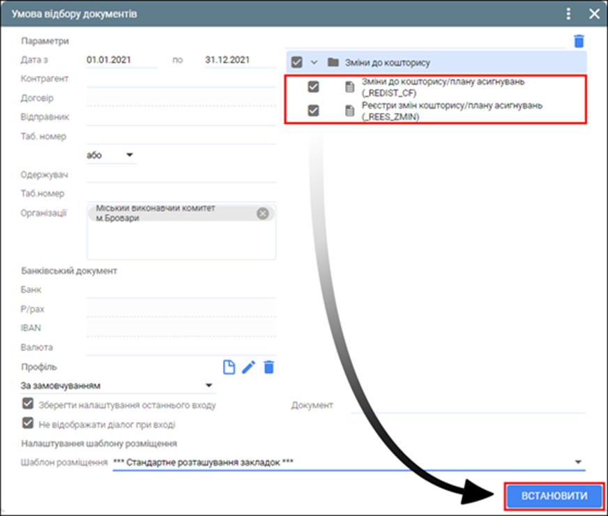Expand the Шаблон розміщення dropdown
The height and width of the screenshot is (516, 608).
click(577, 462)
